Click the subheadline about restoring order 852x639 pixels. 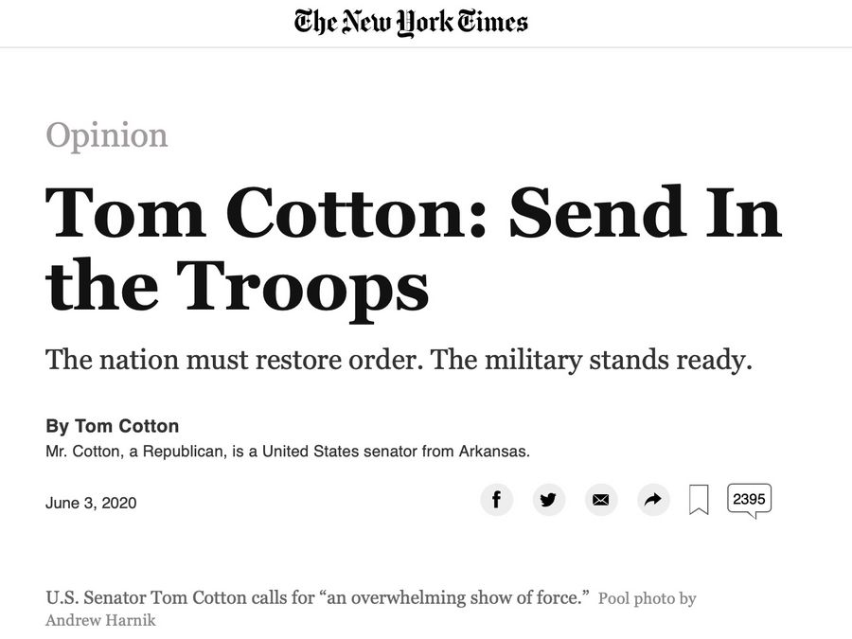[x=399, y=360]
